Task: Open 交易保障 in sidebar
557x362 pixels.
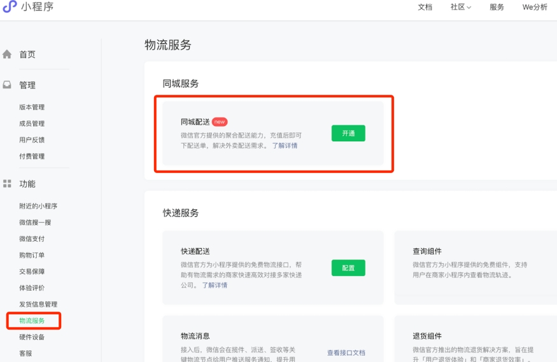Action: coord(32,271)
